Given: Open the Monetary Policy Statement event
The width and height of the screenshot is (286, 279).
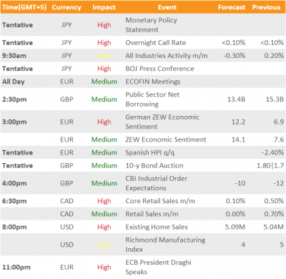Looking at the screenshot, I should pyautogui.click(x=151, y=25).
